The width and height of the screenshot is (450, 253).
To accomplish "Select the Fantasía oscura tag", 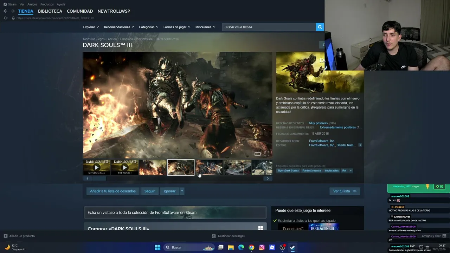I will coord(311,171).
